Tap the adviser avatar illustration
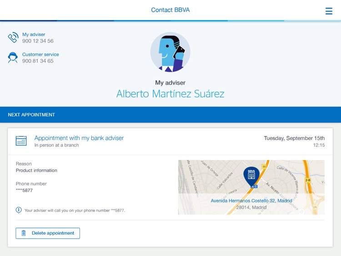This screenshot has width=341, height=256. (x=170, y=52)
